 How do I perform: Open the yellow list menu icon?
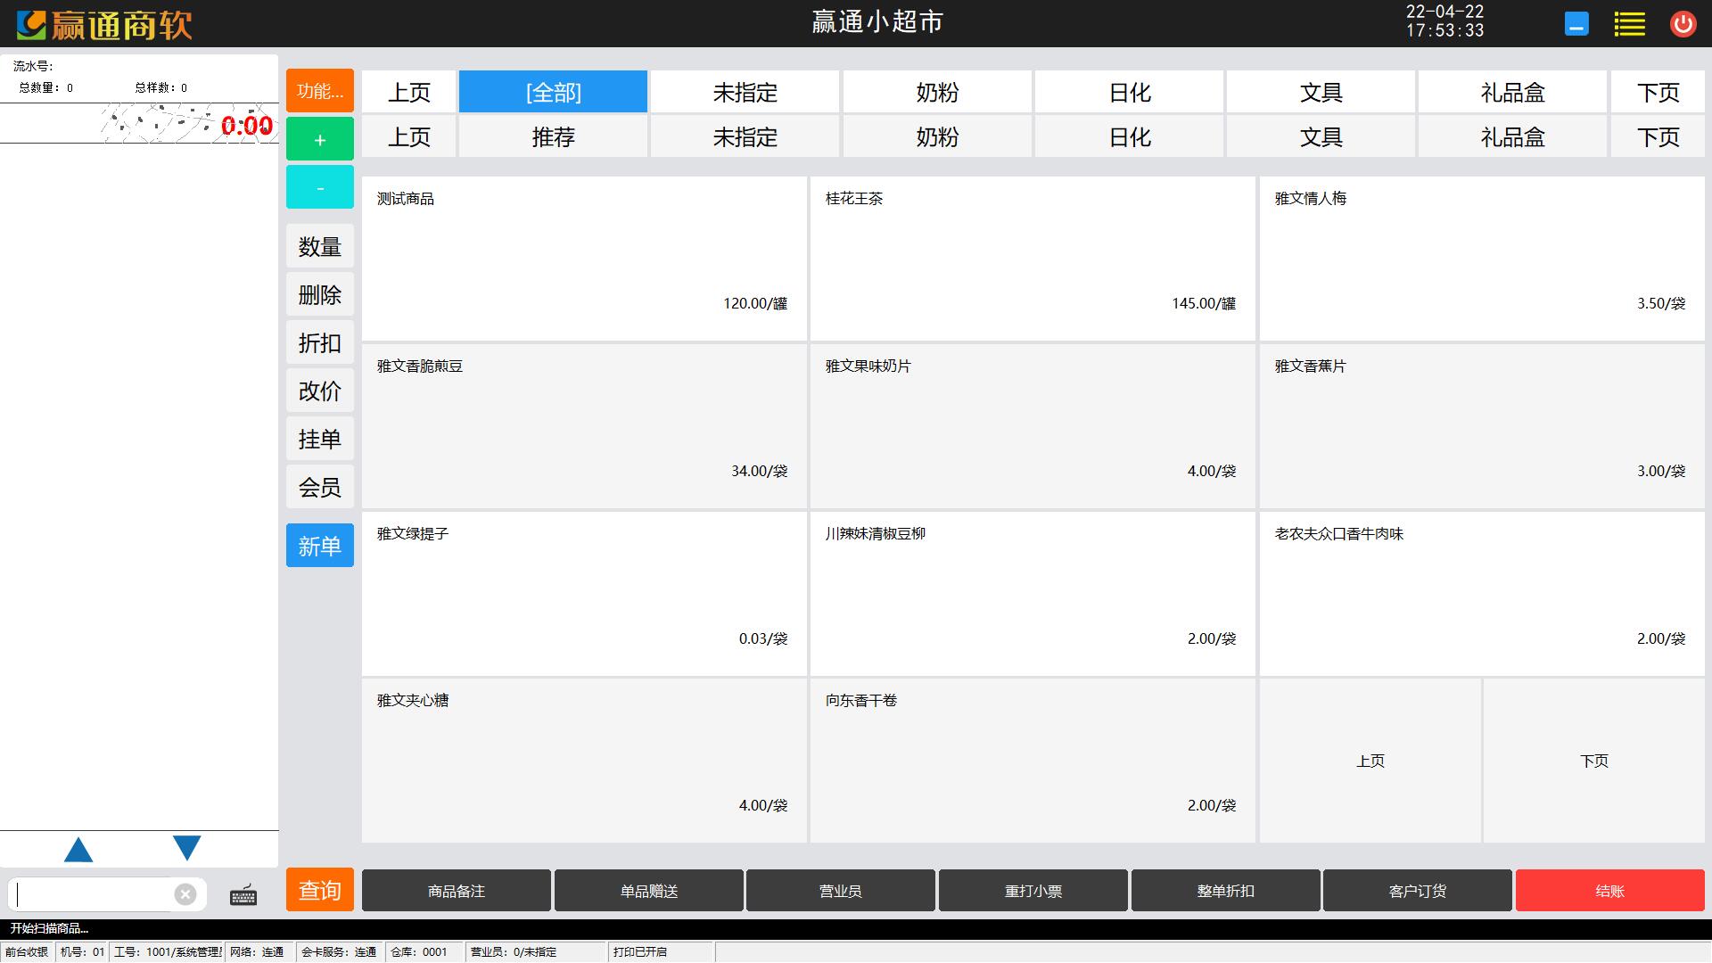tap(1629, 24)
